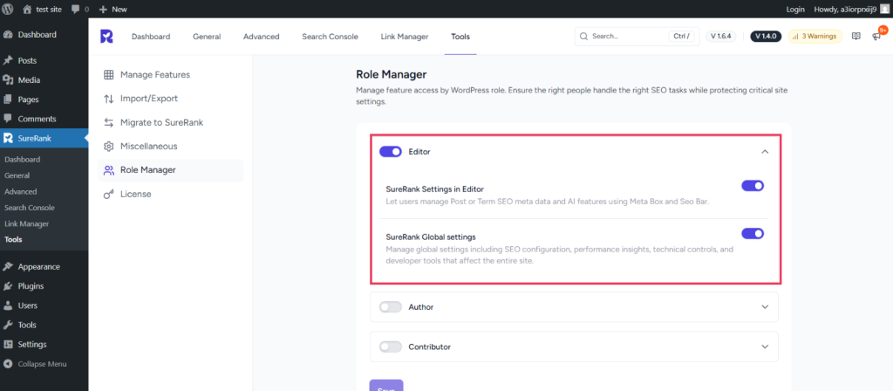Click the Role Manager people icon

[x=108, y=170]
